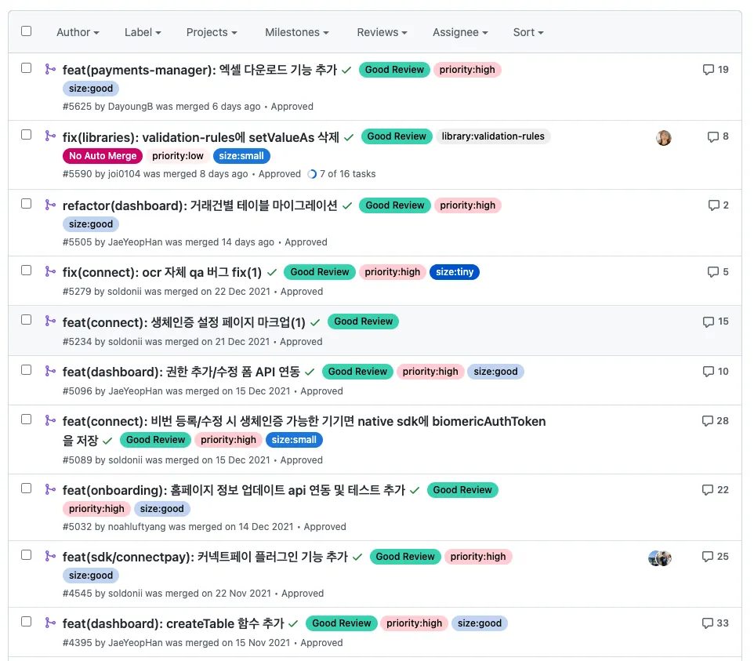Open the Reviews filter menu

click(382, 32)
